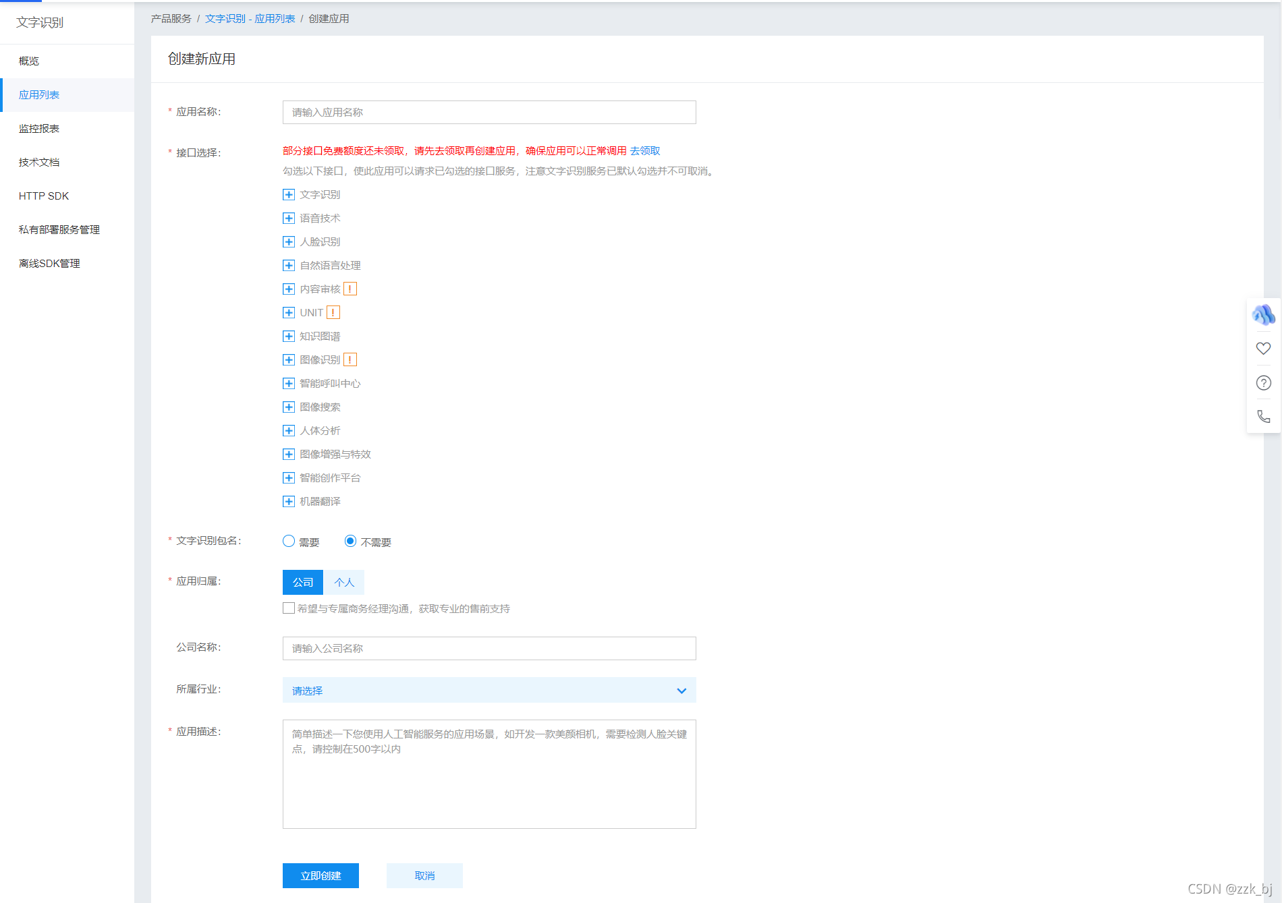Click the favorites heart icon on right edge
Image resolution: width=1282 pixels, height=903 pixels.
pos(1263,348)
